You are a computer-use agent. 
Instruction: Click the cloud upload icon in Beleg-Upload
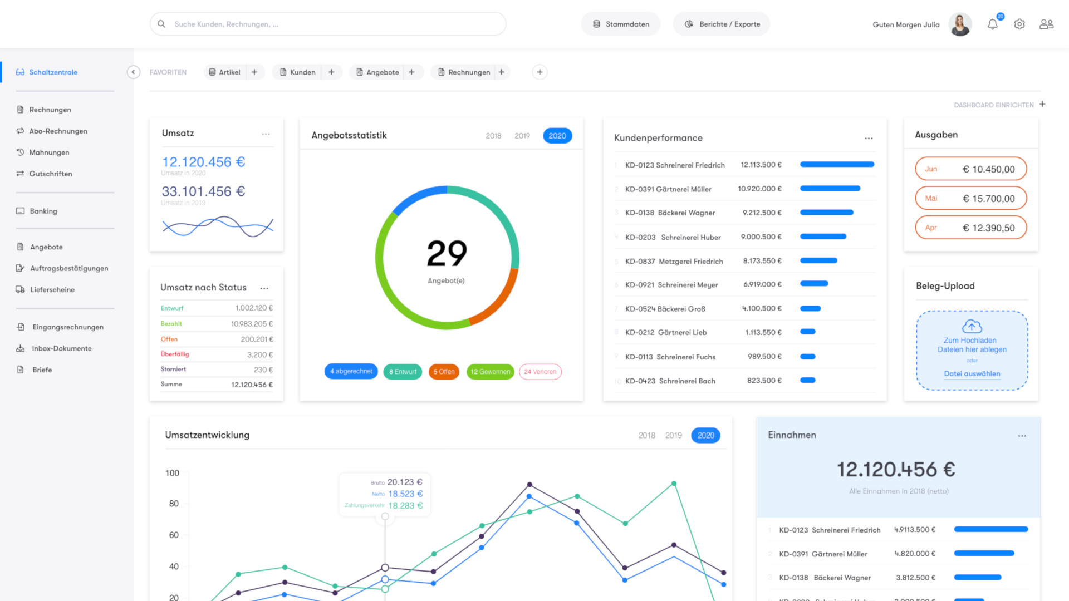pos(972,327)
